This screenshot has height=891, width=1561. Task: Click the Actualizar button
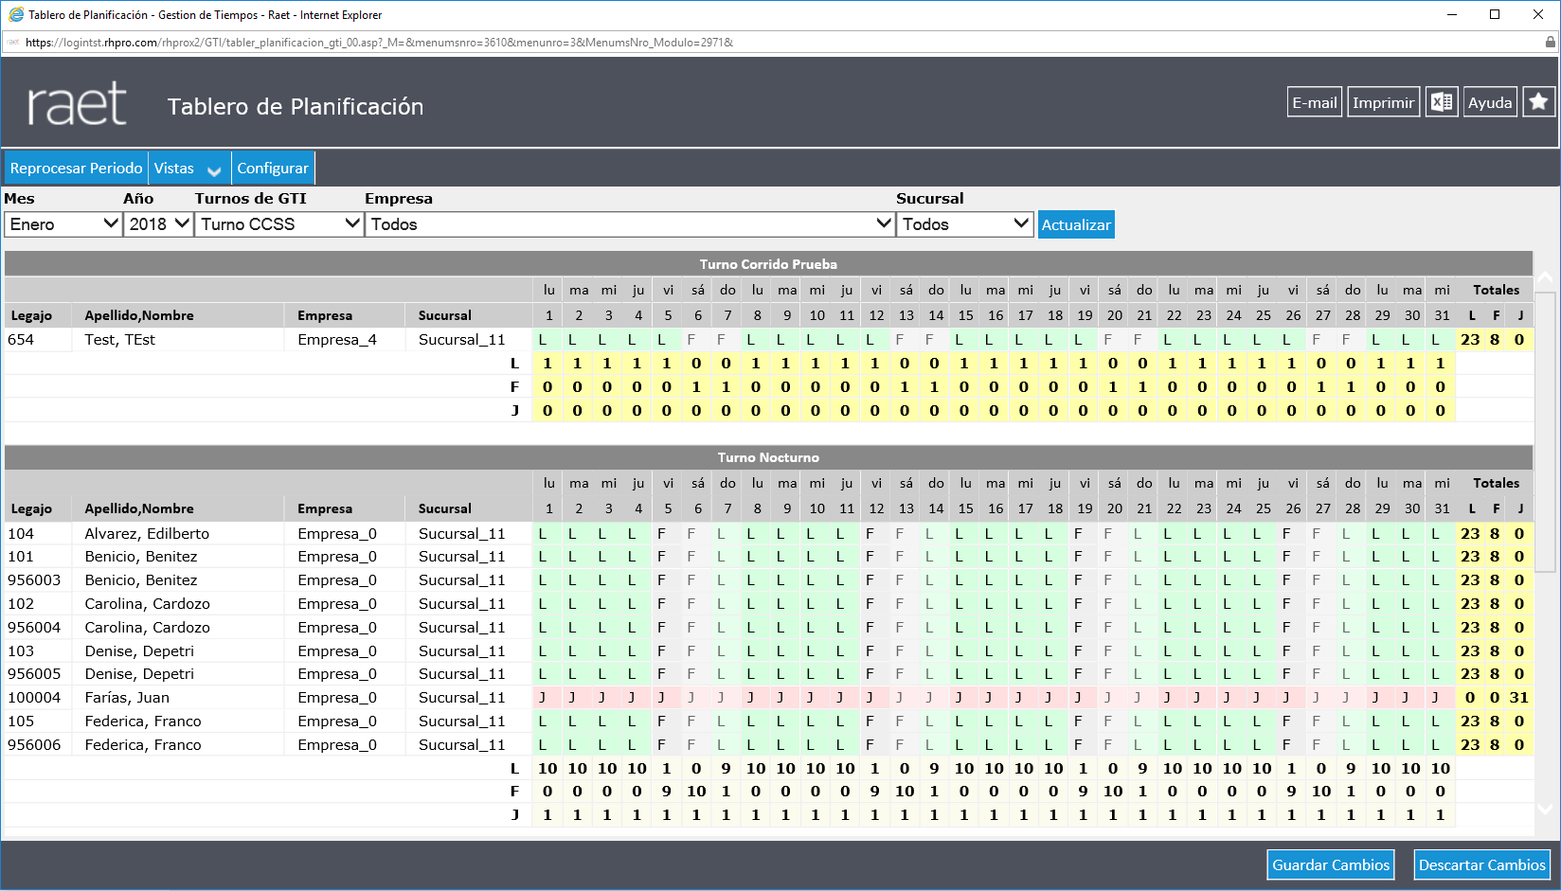[1076, 224]
